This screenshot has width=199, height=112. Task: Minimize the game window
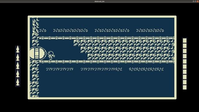[x=193, y=1]
